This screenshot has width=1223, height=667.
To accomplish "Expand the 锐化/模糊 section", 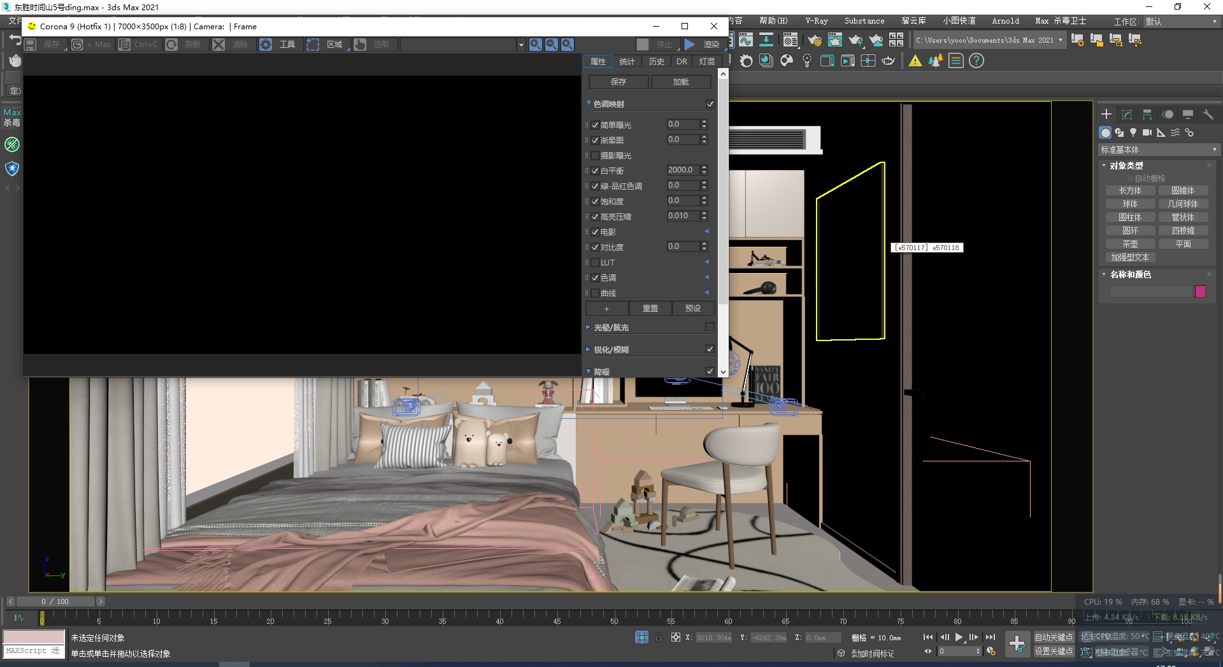I will tap(589, 349).
